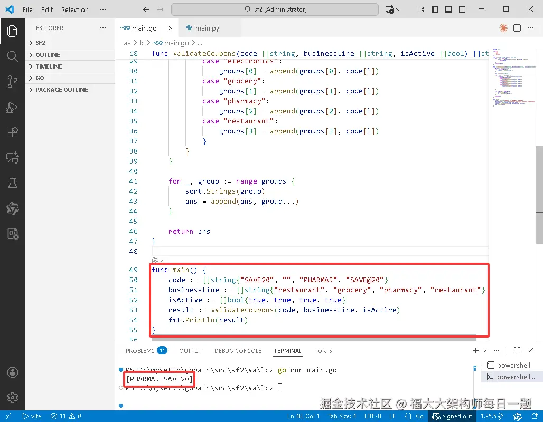This screenshot has width=543, height=422.
Task: Open the Run and Debug view
Action: click(13, 108)
